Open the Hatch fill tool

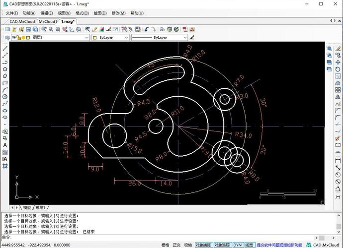(x=5, y=152)
